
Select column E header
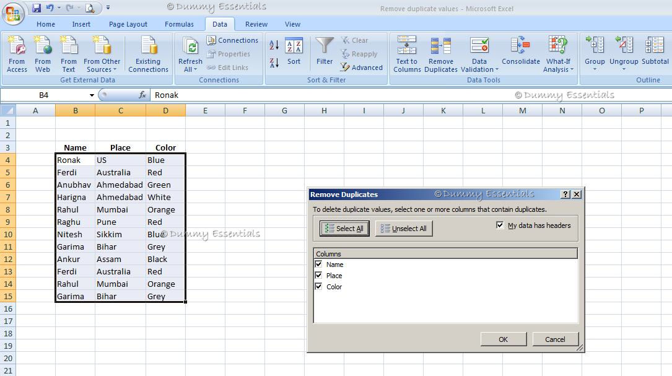(205, 111)
